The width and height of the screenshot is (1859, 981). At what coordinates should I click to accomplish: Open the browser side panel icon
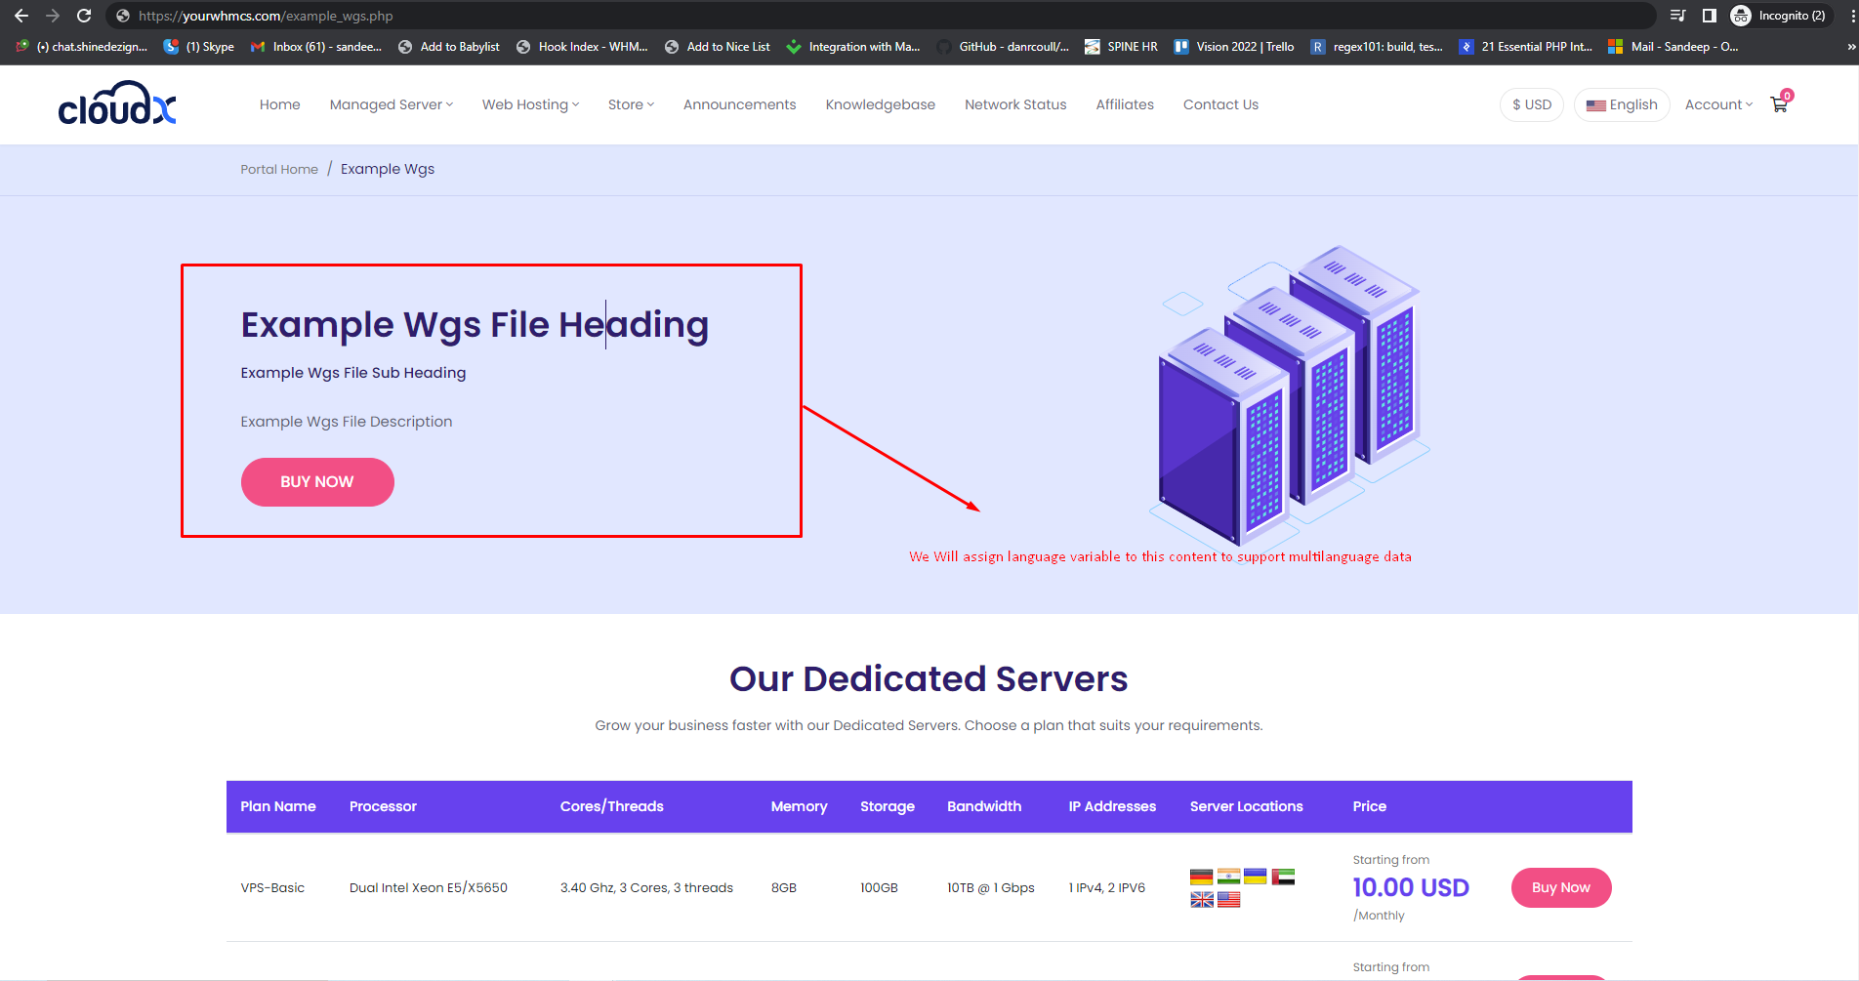tap(1709, 16)
